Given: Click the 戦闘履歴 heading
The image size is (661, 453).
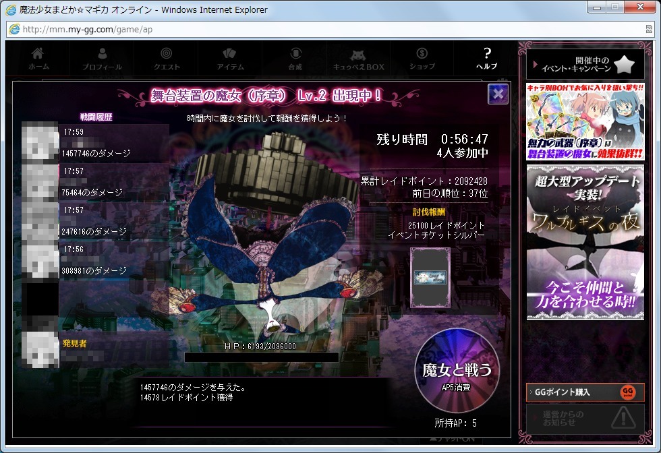Looking at the screenshot, I should coord(96,117).
